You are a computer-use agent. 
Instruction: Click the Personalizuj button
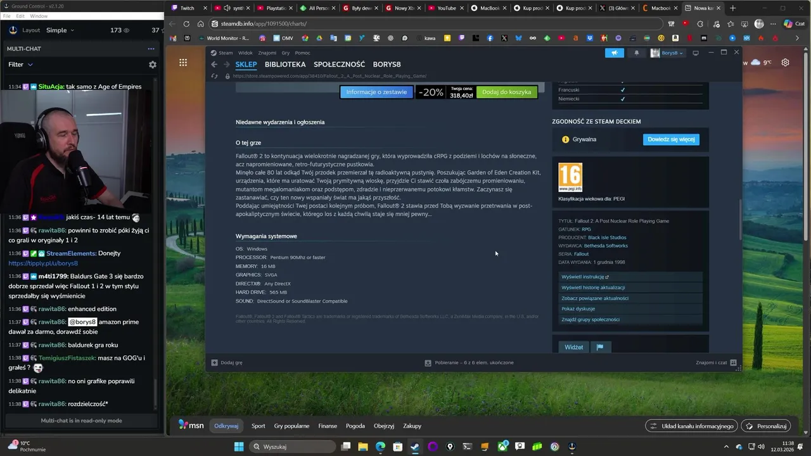coord(767,426)
